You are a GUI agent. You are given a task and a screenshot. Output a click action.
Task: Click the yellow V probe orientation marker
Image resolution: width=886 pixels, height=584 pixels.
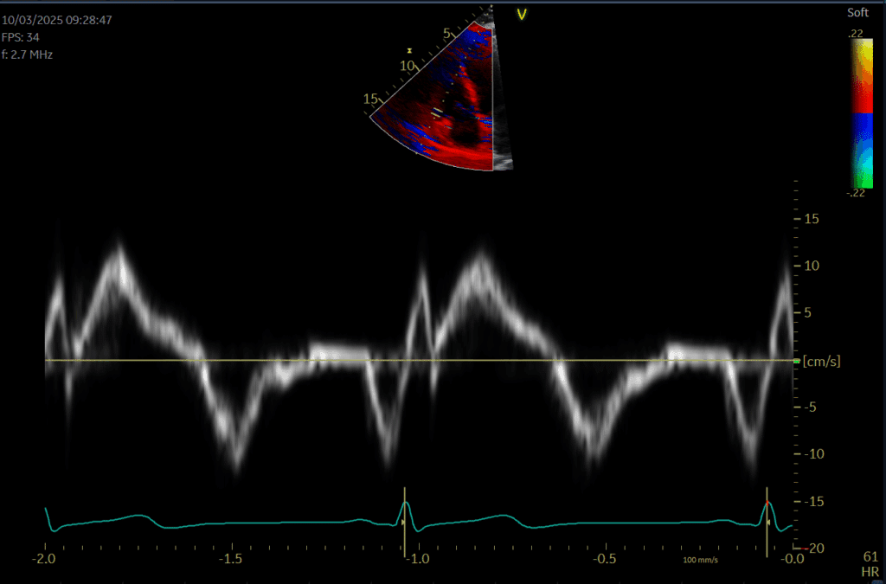522,14
